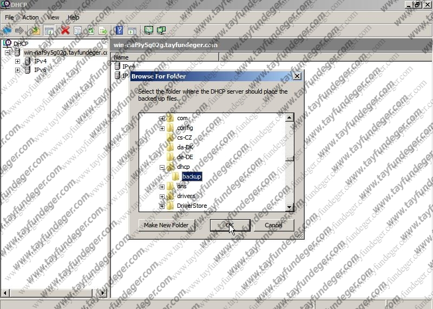Click the Cancel button
The width and height of the screenshot is (433, 309).
click(x=273, y=225)
